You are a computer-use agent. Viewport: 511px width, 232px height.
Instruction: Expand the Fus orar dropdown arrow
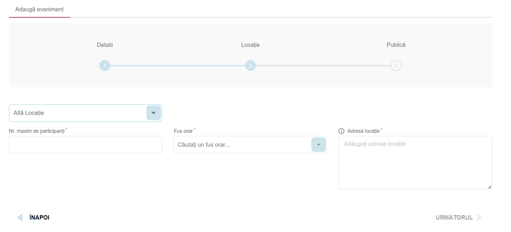(318, 145)
